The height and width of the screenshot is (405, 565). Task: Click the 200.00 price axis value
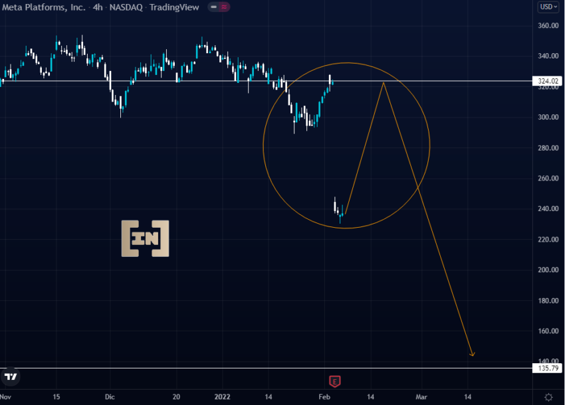pyautogui.click(x=548, y=270)
